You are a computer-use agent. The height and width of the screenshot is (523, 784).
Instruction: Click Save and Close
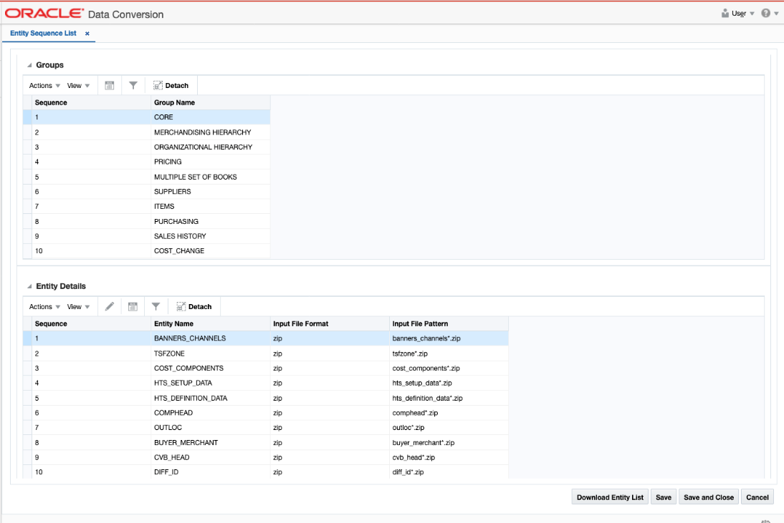pos(708,497)
